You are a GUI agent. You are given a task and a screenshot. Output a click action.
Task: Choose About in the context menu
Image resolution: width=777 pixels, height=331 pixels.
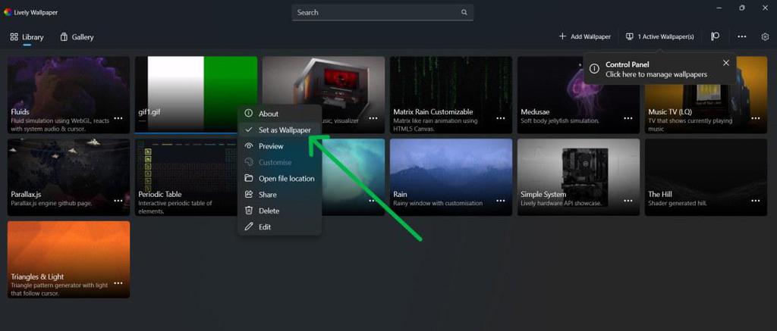279,114
